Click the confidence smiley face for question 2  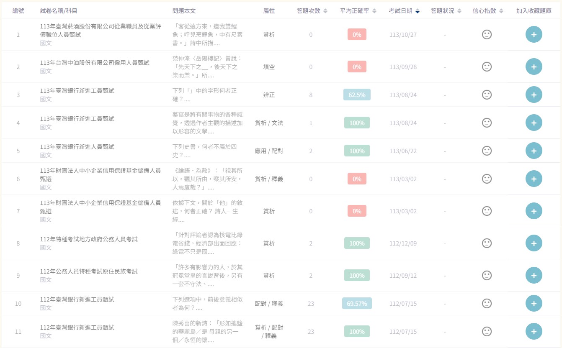click(487, 67)
